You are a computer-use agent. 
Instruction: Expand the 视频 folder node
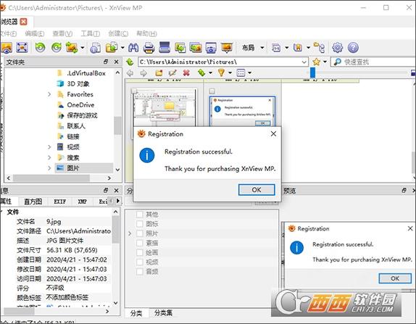tap(49, 147)
